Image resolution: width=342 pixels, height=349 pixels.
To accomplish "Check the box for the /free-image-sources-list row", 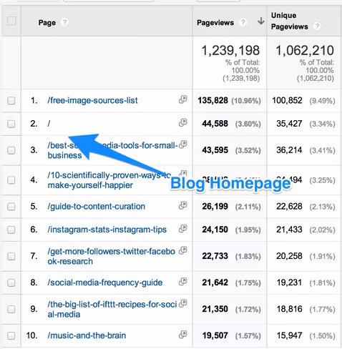I will click(x=11, y=101).
